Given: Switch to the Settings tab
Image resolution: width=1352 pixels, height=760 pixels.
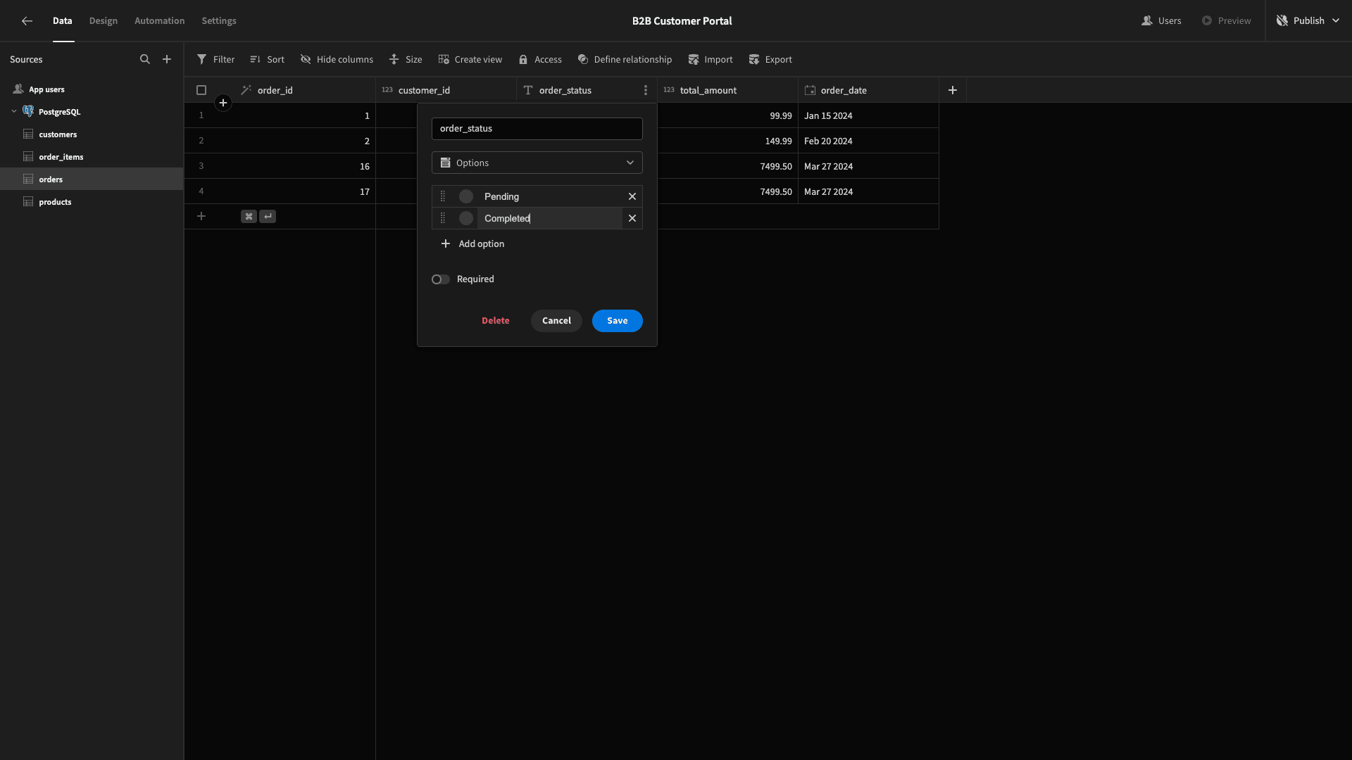Looking at the screenshot, I should 219,20.
